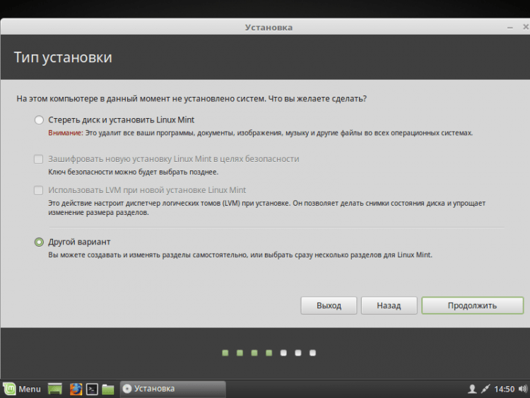The image size is (530, 398).
Task: Click the volume speaker tray icon
Action: tap(522, 390)
